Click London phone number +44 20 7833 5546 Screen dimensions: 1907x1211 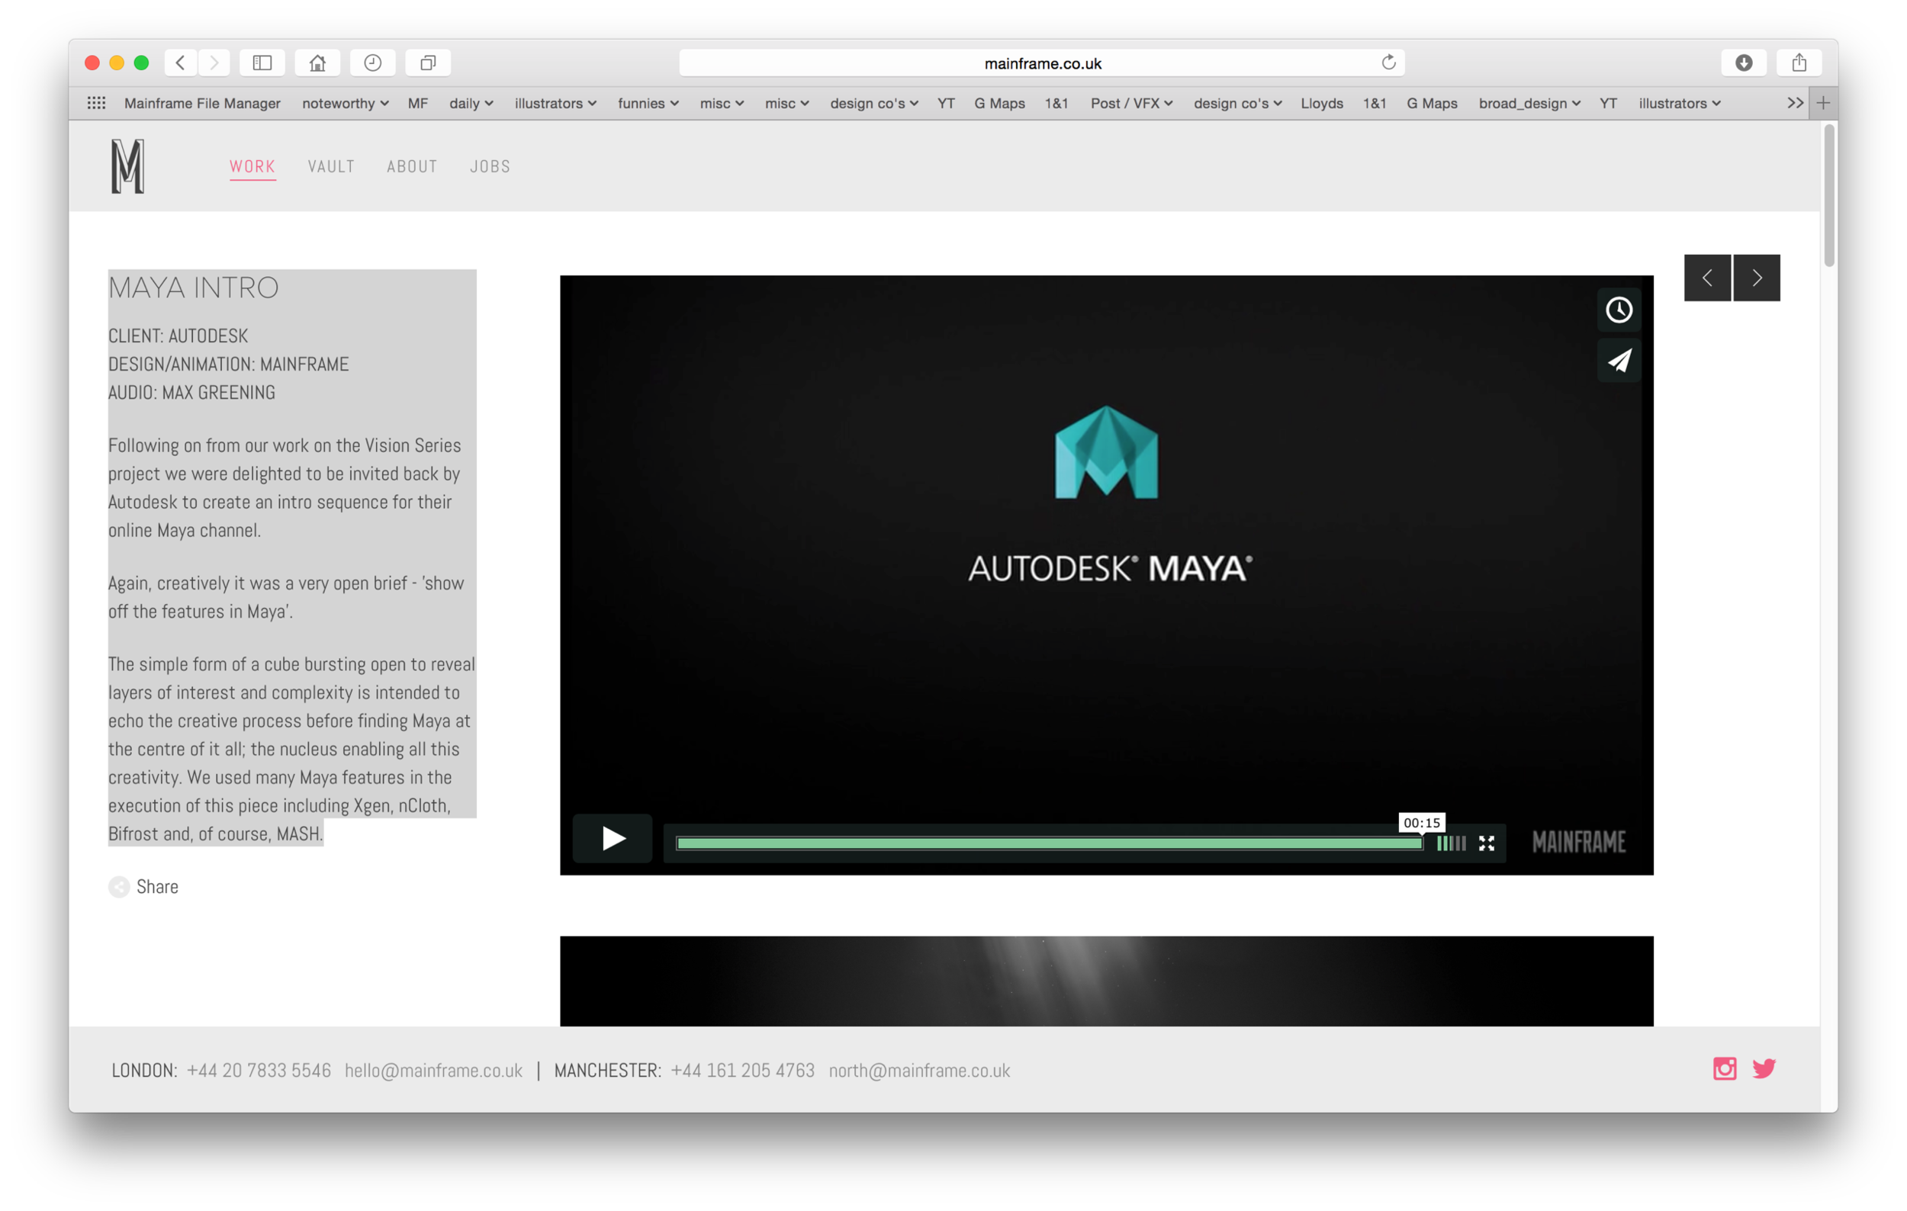pos(259,1071)
